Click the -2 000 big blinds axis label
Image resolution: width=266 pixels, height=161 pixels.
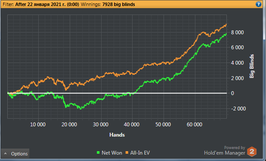tap(238, 109)
